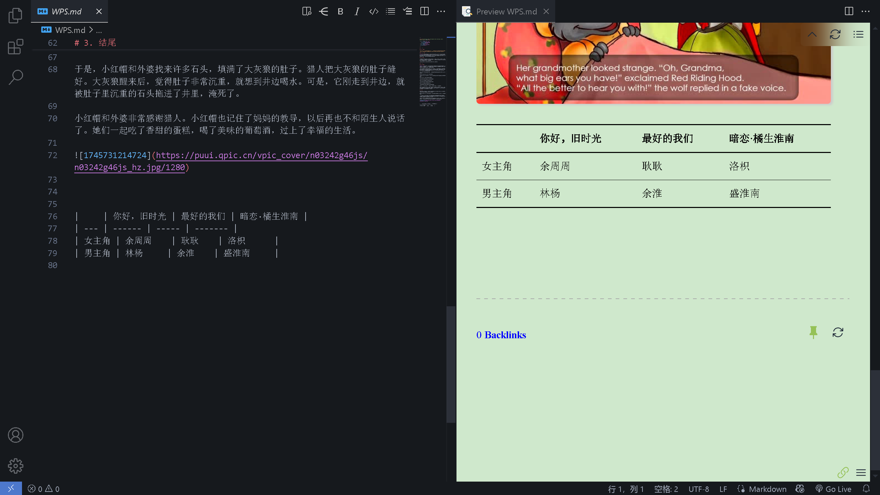The height and width of the screenshot is (495, 880).
Task: Expand the breadcrumb ellipsis next to WPS.md
Action: coord(99,30)
